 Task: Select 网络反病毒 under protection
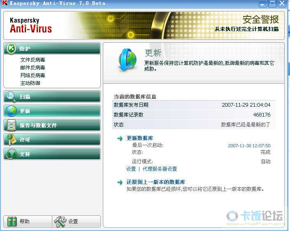tap(33, 75)
